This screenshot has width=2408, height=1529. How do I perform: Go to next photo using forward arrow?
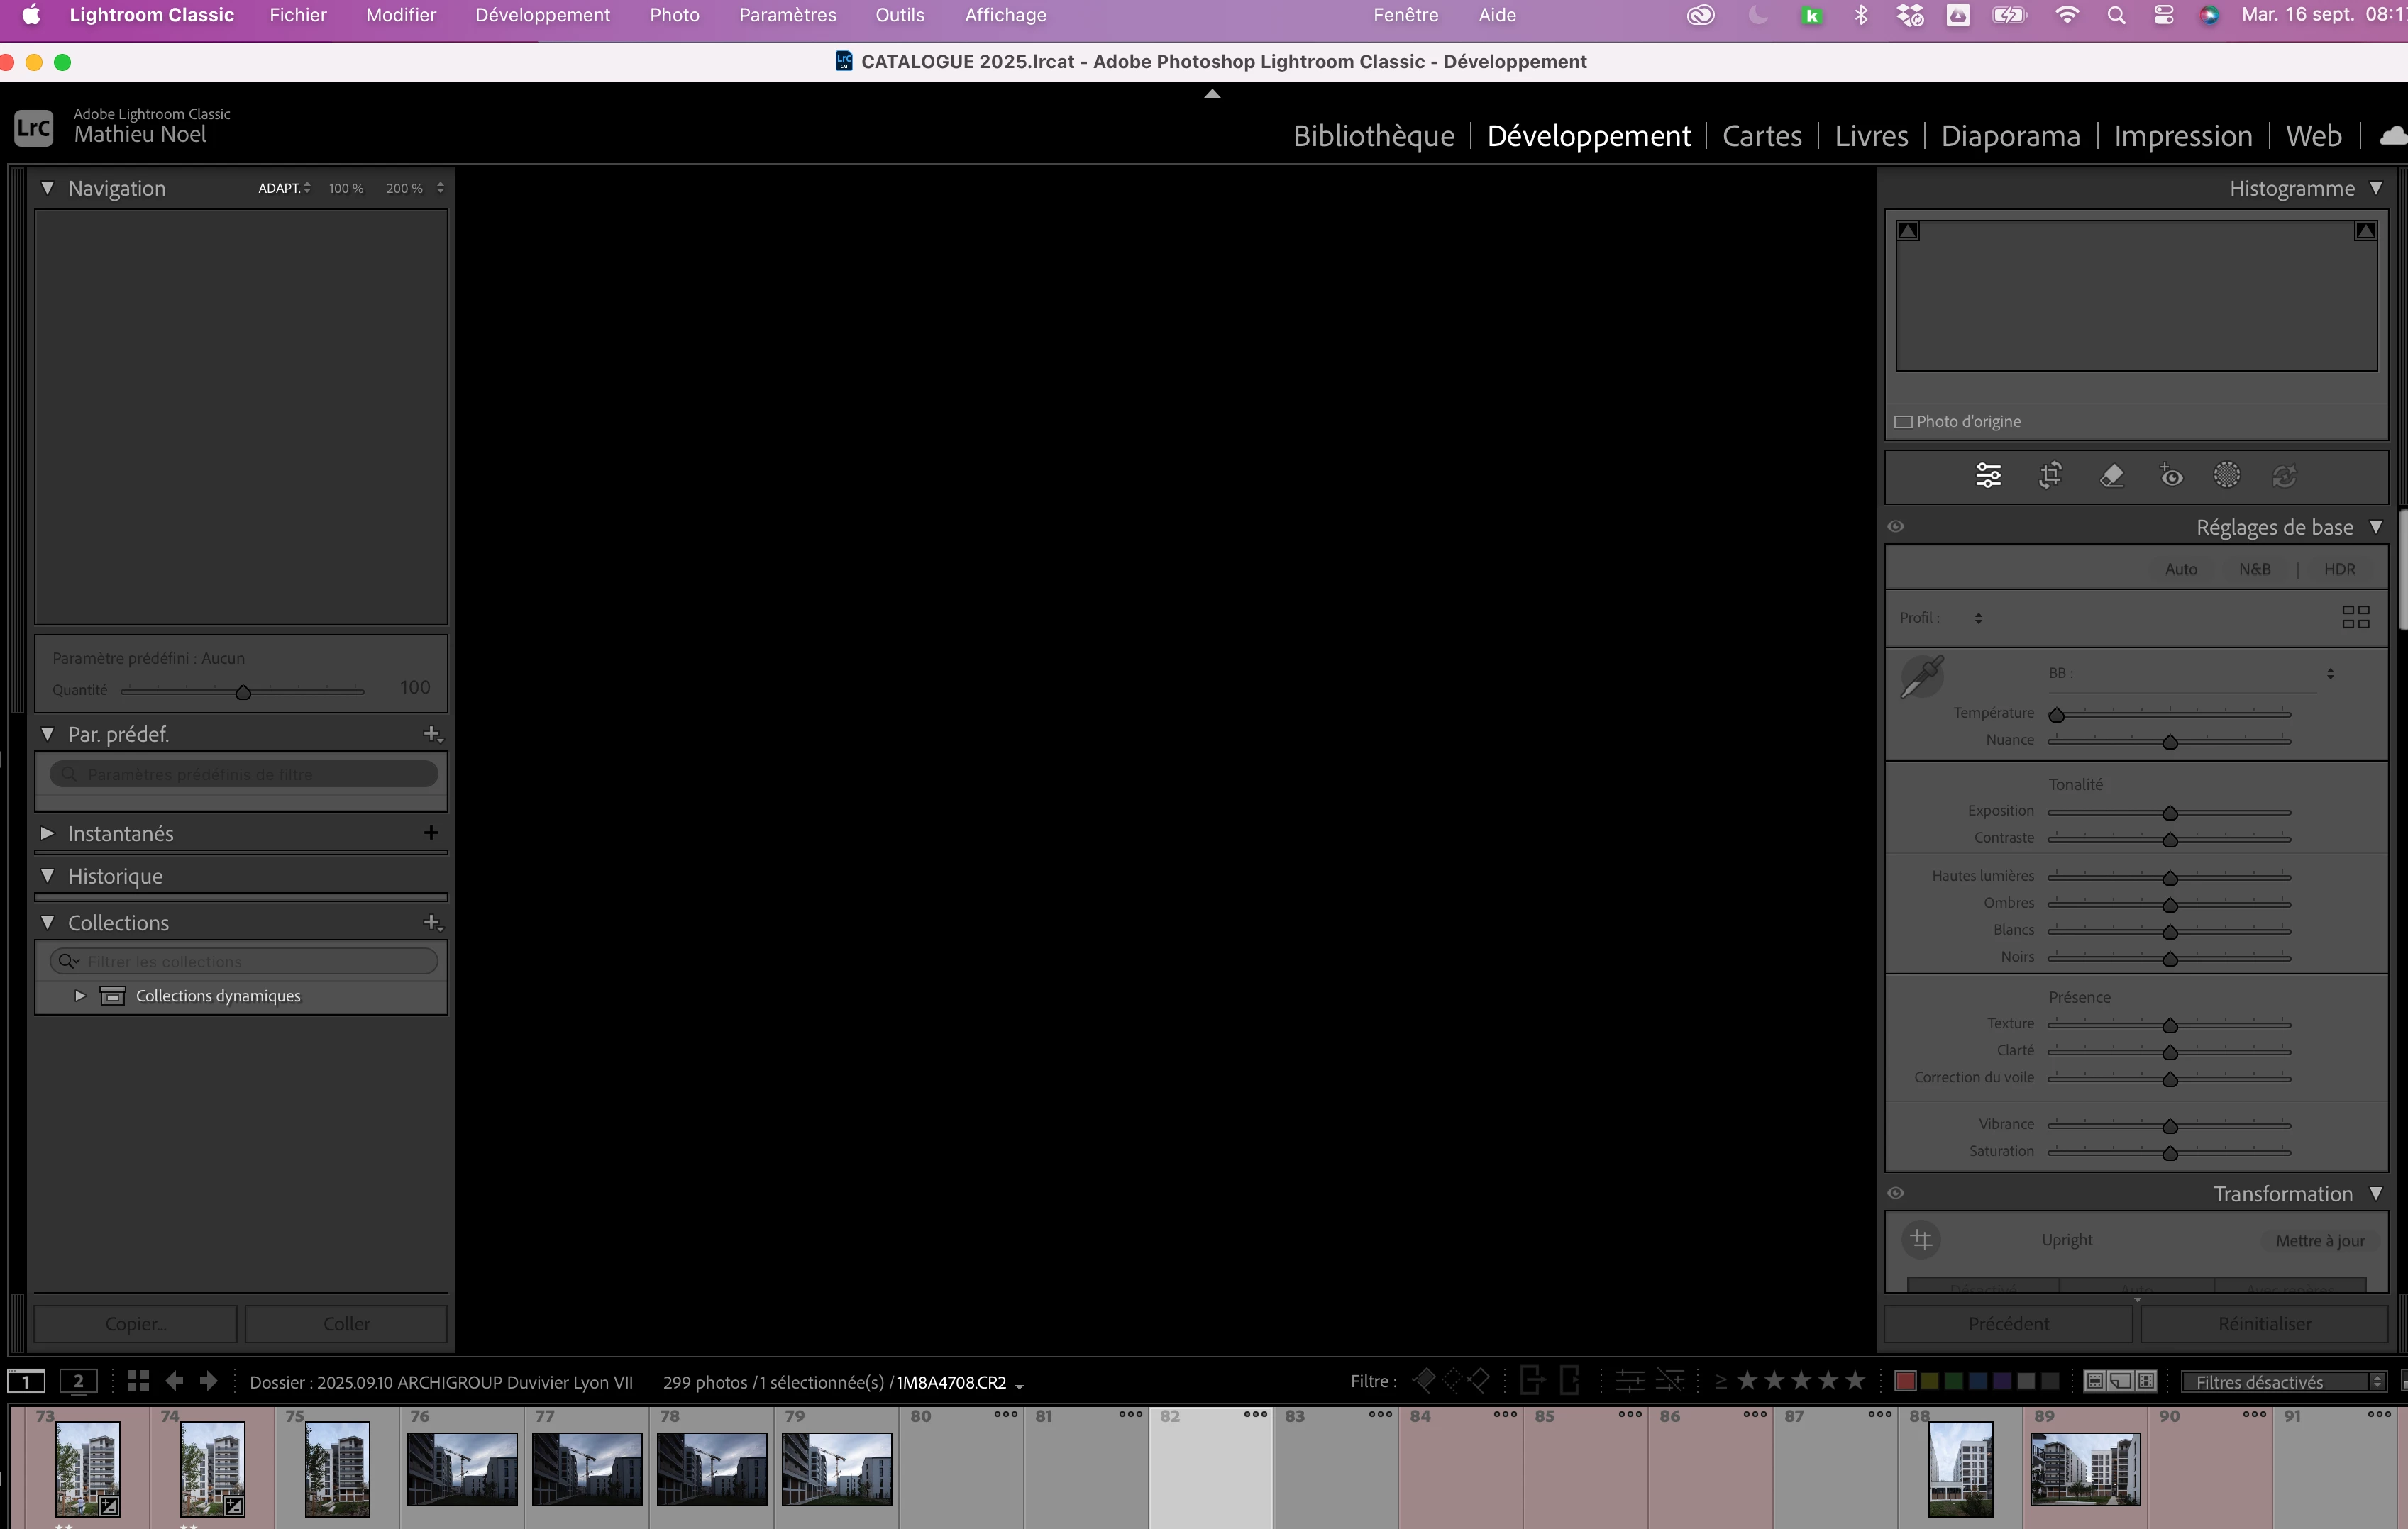pos(209,1381)
